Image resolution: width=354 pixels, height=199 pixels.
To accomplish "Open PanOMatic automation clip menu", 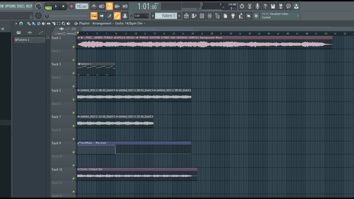I will click(79, 143).
